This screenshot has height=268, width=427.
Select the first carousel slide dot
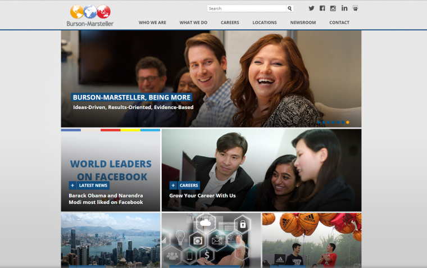click(319, 122)
